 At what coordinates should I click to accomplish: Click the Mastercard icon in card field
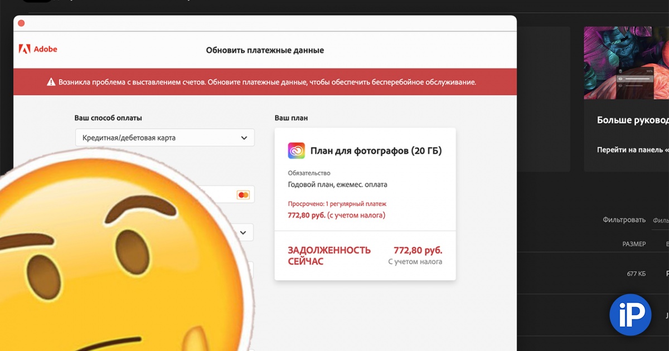click(x=243, y=195)
